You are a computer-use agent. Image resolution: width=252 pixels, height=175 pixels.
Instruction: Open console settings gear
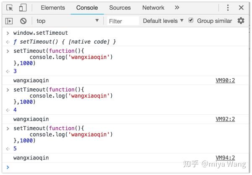241,21
